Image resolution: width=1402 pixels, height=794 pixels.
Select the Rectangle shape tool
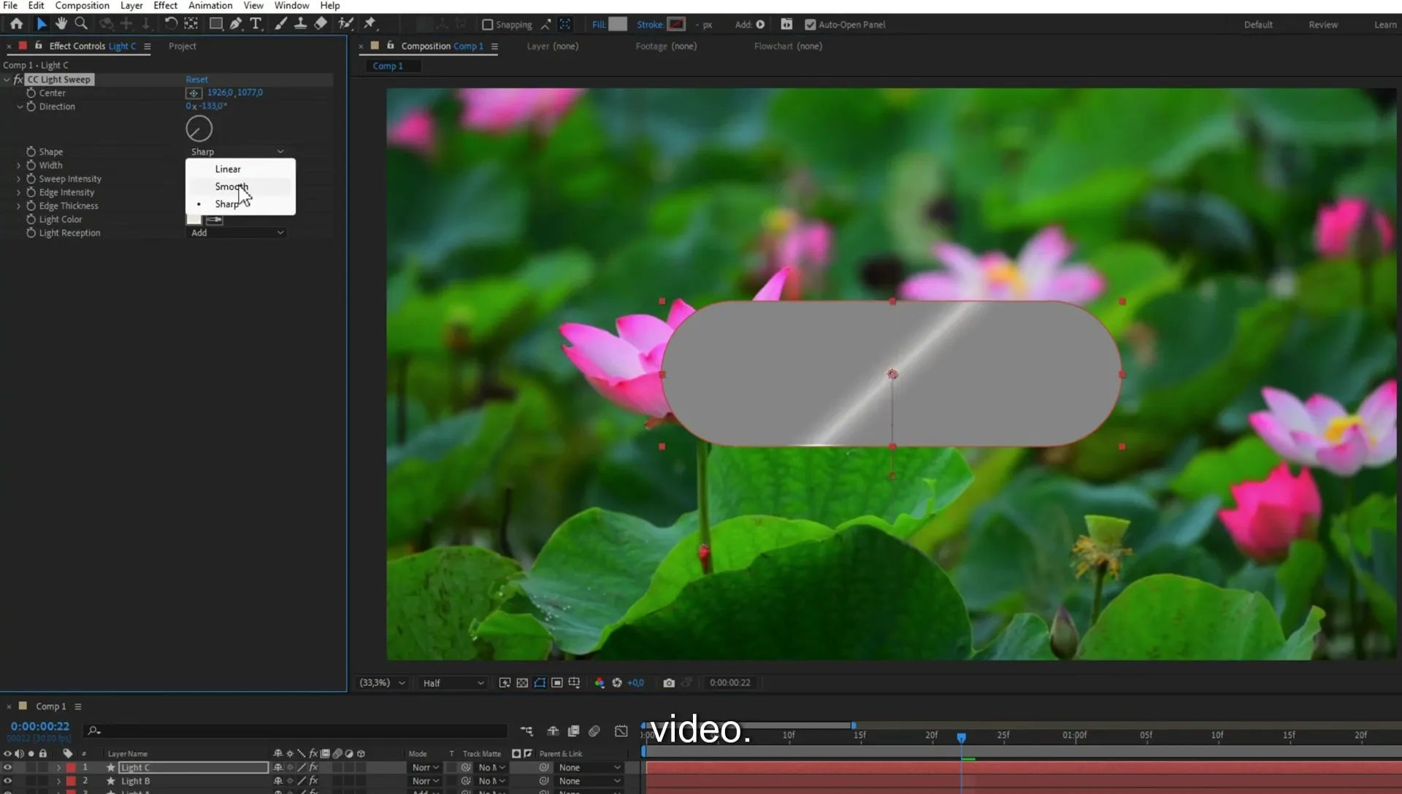pos(216,24)
